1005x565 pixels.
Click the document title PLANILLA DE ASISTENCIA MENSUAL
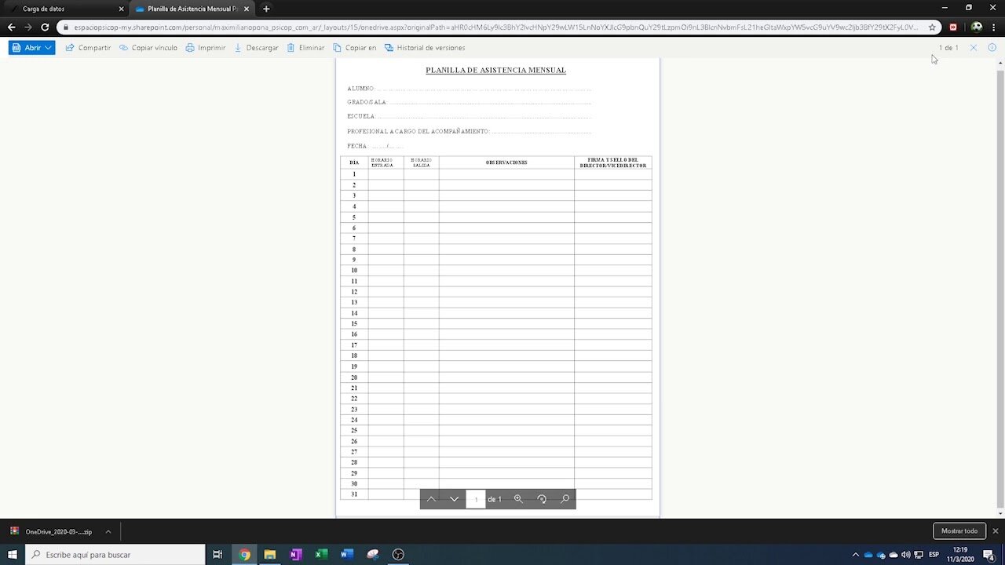(495, 70)
